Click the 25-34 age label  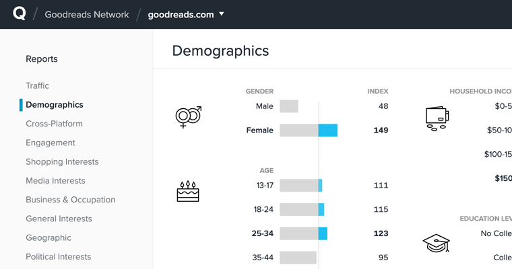click(263, 234)
